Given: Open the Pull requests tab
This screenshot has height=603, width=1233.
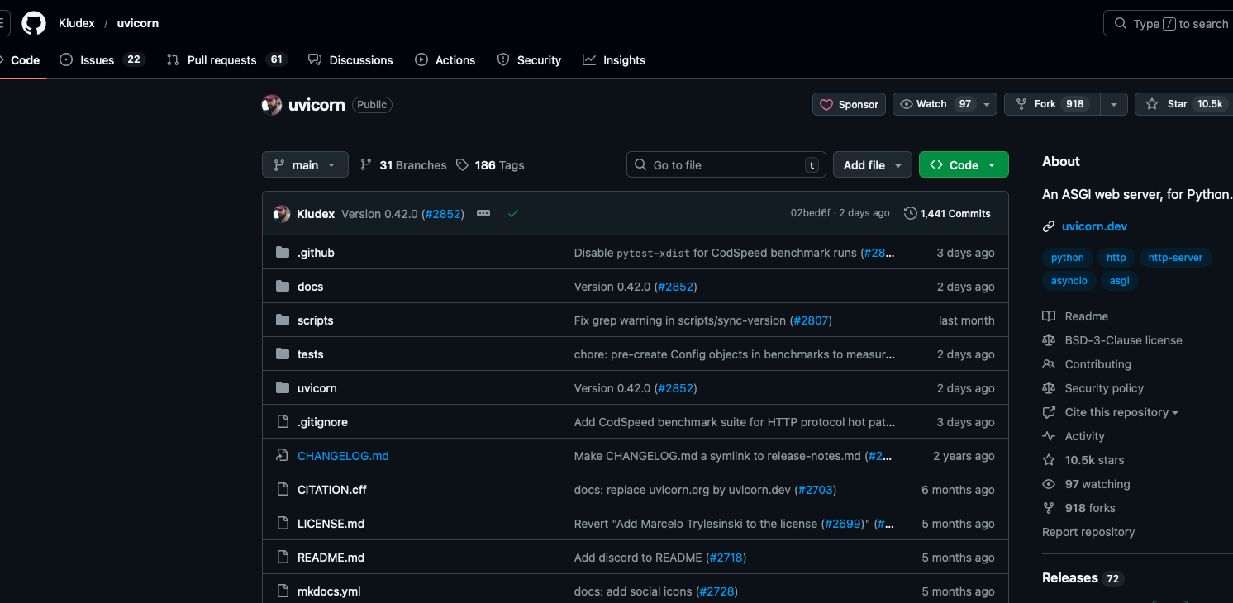Looking at the screenshot, I should click(226, 60).
